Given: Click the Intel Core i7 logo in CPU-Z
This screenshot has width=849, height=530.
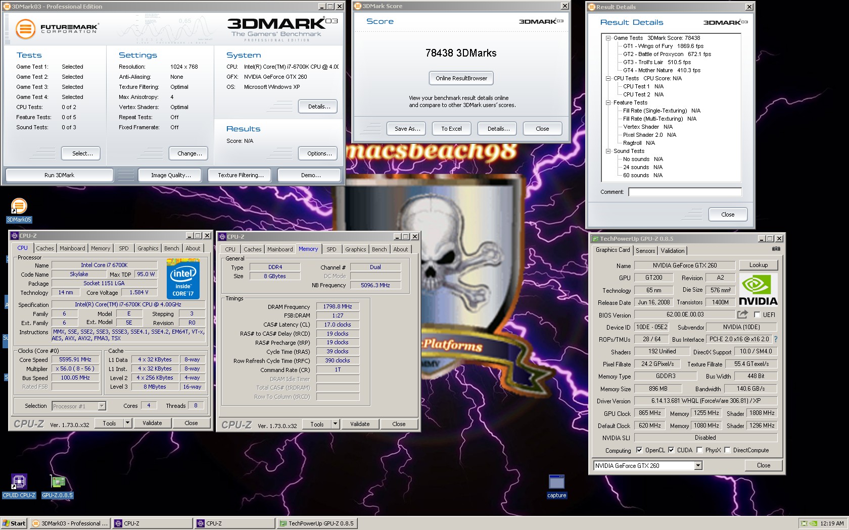Looking at the screenshot, I should (183, 279).
